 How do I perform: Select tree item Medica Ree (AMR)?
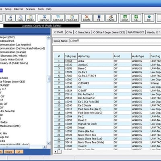pyautogui.click(x=10, y=126)
